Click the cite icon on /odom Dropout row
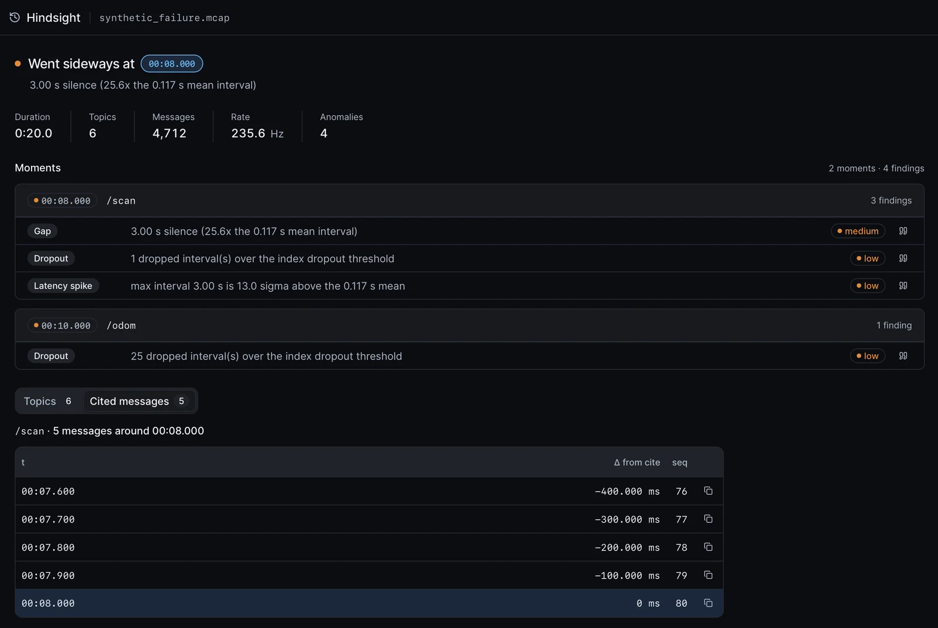The width and height of the screenshot is (938, 628). [903, 356]
